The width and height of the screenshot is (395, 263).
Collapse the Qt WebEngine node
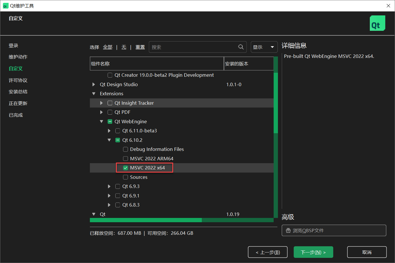pyautogui.click(x=101, y=122)
